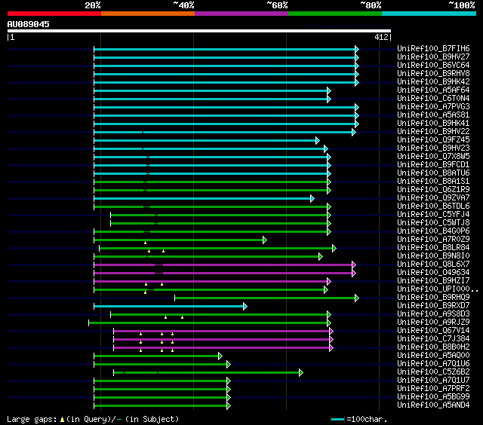Image resolution: width=483 pixels, height=425 pixels.
Task: Open the UniRef100_B9HZI7 entry
Action: pyautogui.click(x=433, y=281)
